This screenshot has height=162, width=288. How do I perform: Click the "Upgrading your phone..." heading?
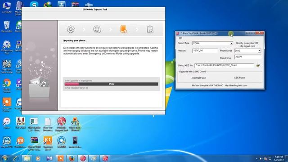pyautogui.click(x=75, y=40)
